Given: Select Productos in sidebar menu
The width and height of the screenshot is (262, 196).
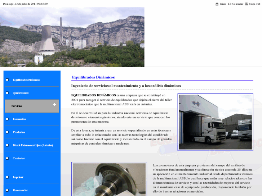Looking at the screenshot, I should click(x=19, y=132).
